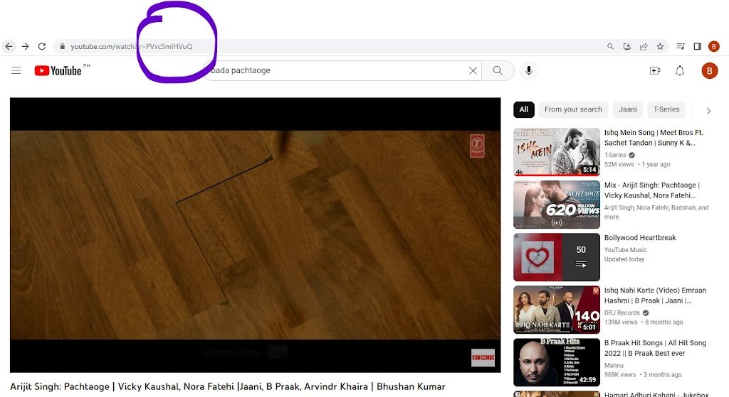Click the video player area
The height and width of the screenshot is (397, 729).
click(x=256, y=235)
